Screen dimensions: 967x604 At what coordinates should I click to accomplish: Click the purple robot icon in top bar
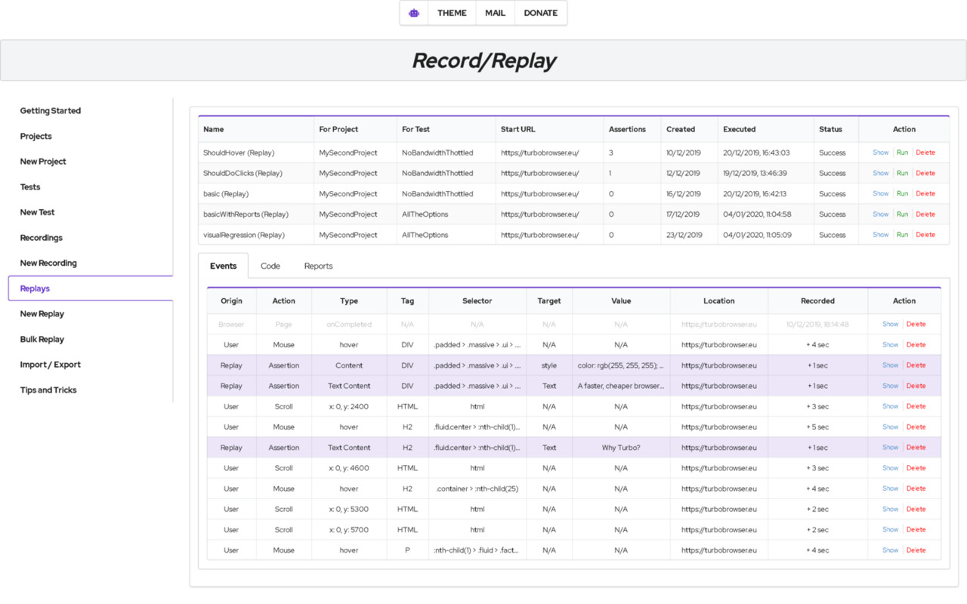(414, 13)
